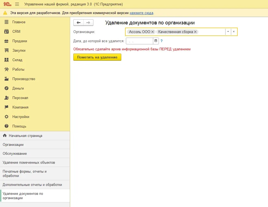Open the hamburger main menu icon
The image size is (268, 207).
tap(17, 4)
